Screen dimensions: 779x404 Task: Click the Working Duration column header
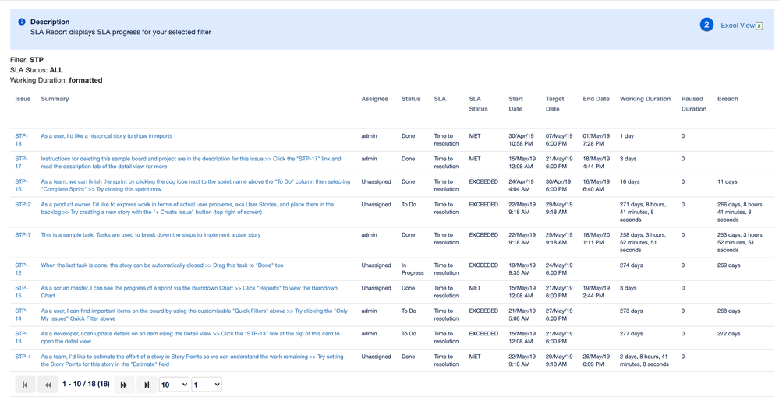coord(645,99)
